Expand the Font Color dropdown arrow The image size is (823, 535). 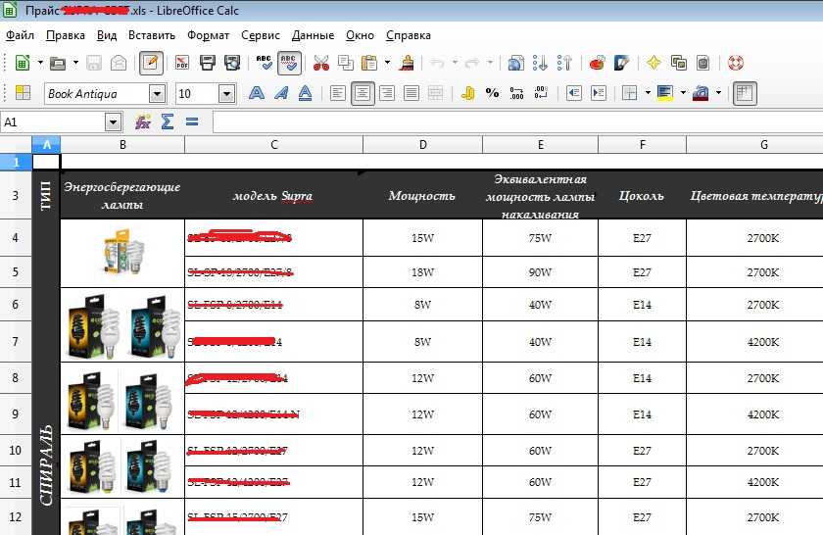click(718, 93)
